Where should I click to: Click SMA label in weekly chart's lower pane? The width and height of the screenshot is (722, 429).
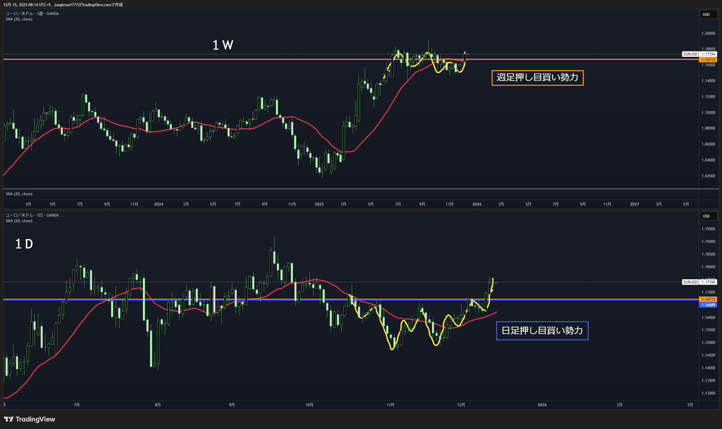19,194
